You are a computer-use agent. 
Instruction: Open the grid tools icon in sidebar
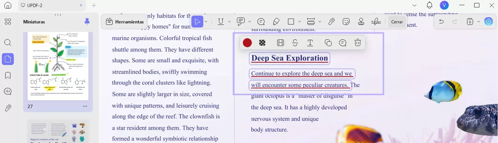tap(8, 22)
